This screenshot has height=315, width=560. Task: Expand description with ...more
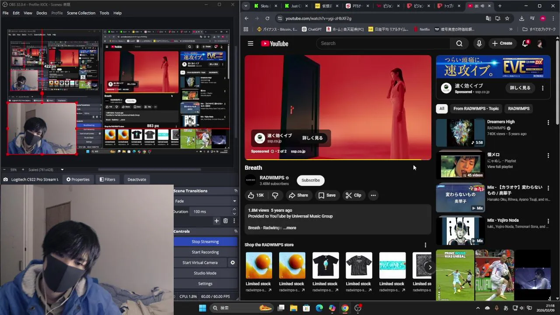click(290, 228)
